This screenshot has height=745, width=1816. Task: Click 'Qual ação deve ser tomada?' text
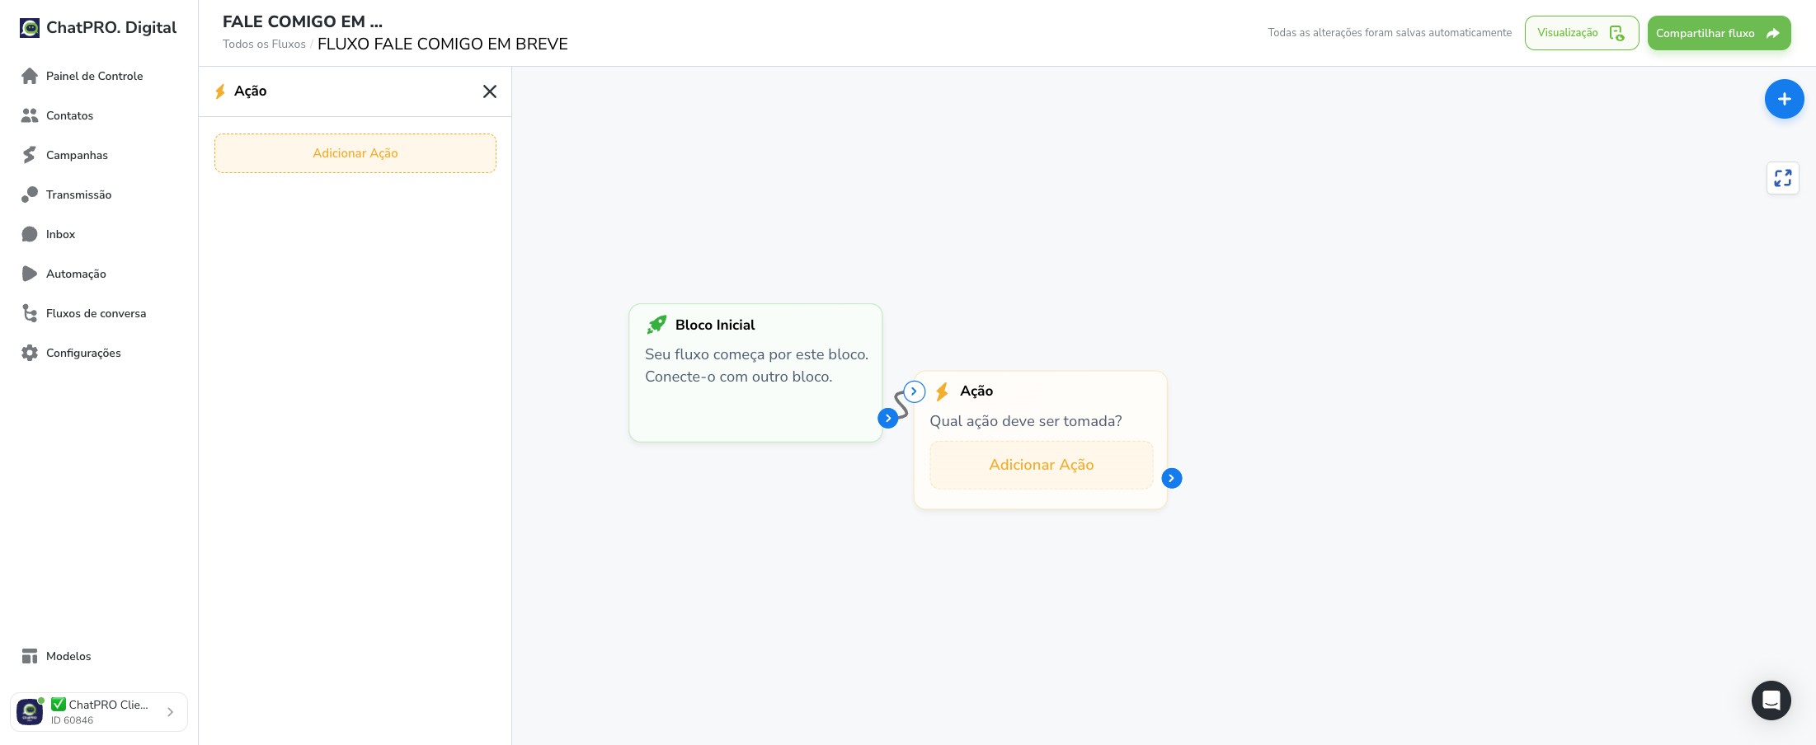click(x=1026, y=421)
